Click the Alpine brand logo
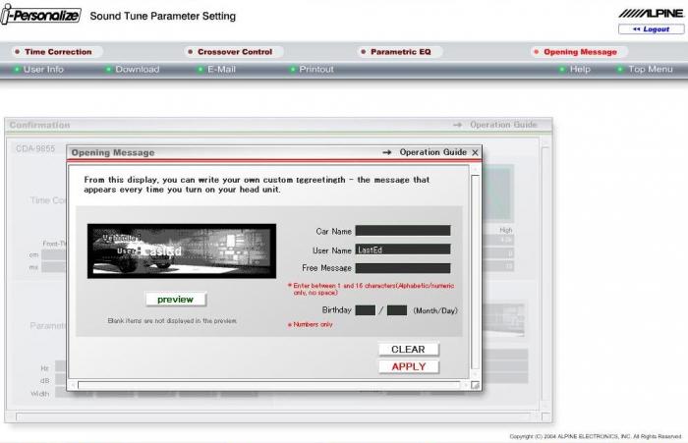 point(651,14)
